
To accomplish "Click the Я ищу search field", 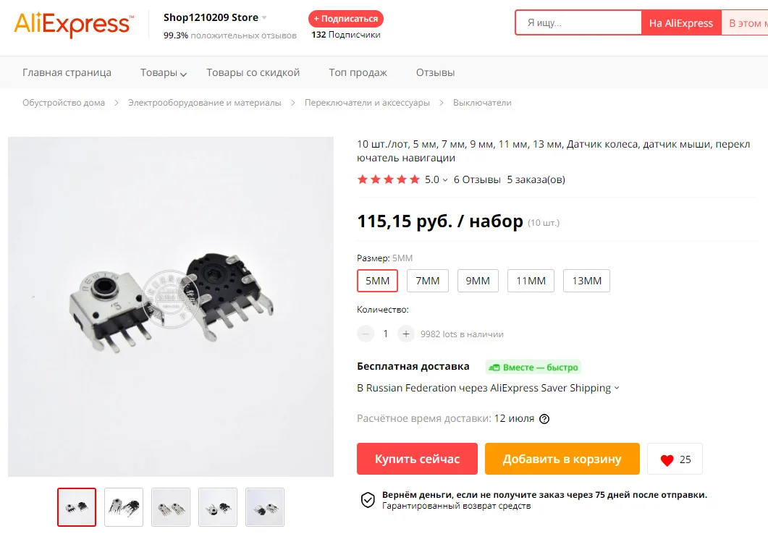I will tap(578, 22).
